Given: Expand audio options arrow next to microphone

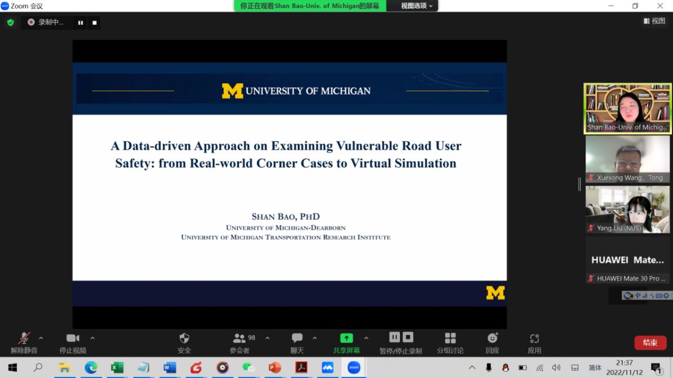Looking at the screenshot, I should (41, 338).
